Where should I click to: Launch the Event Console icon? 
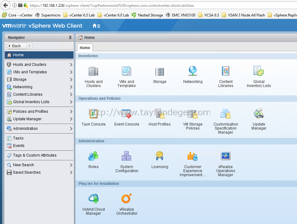[x=126, y=114]
